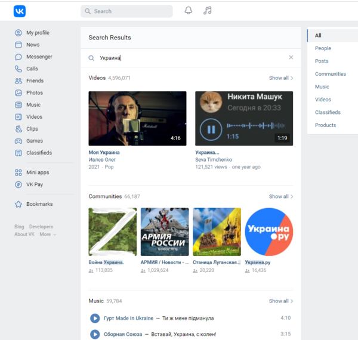
Task: Play the Гурт Made In Ukraine track
Action: coord(95,318)
